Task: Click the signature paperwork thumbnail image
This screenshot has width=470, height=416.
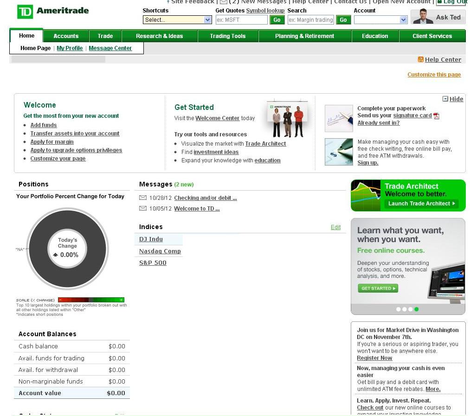Action: pos(339,118)
